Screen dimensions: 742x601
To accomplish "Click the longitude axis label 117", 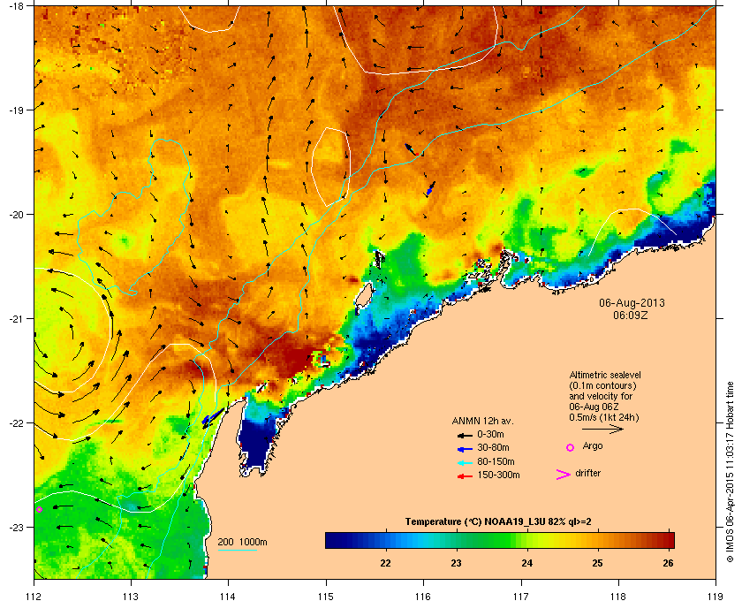I will tap(521, 596).
